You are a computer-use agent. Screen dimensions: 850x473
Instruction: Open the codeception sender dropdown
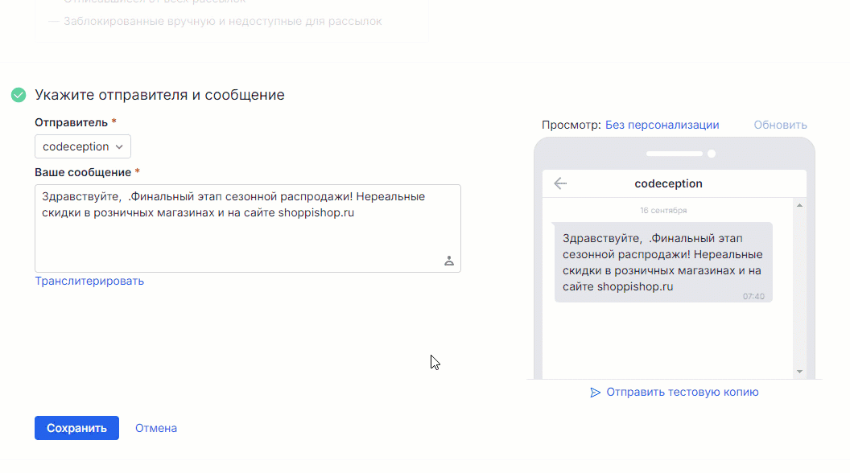82,146
